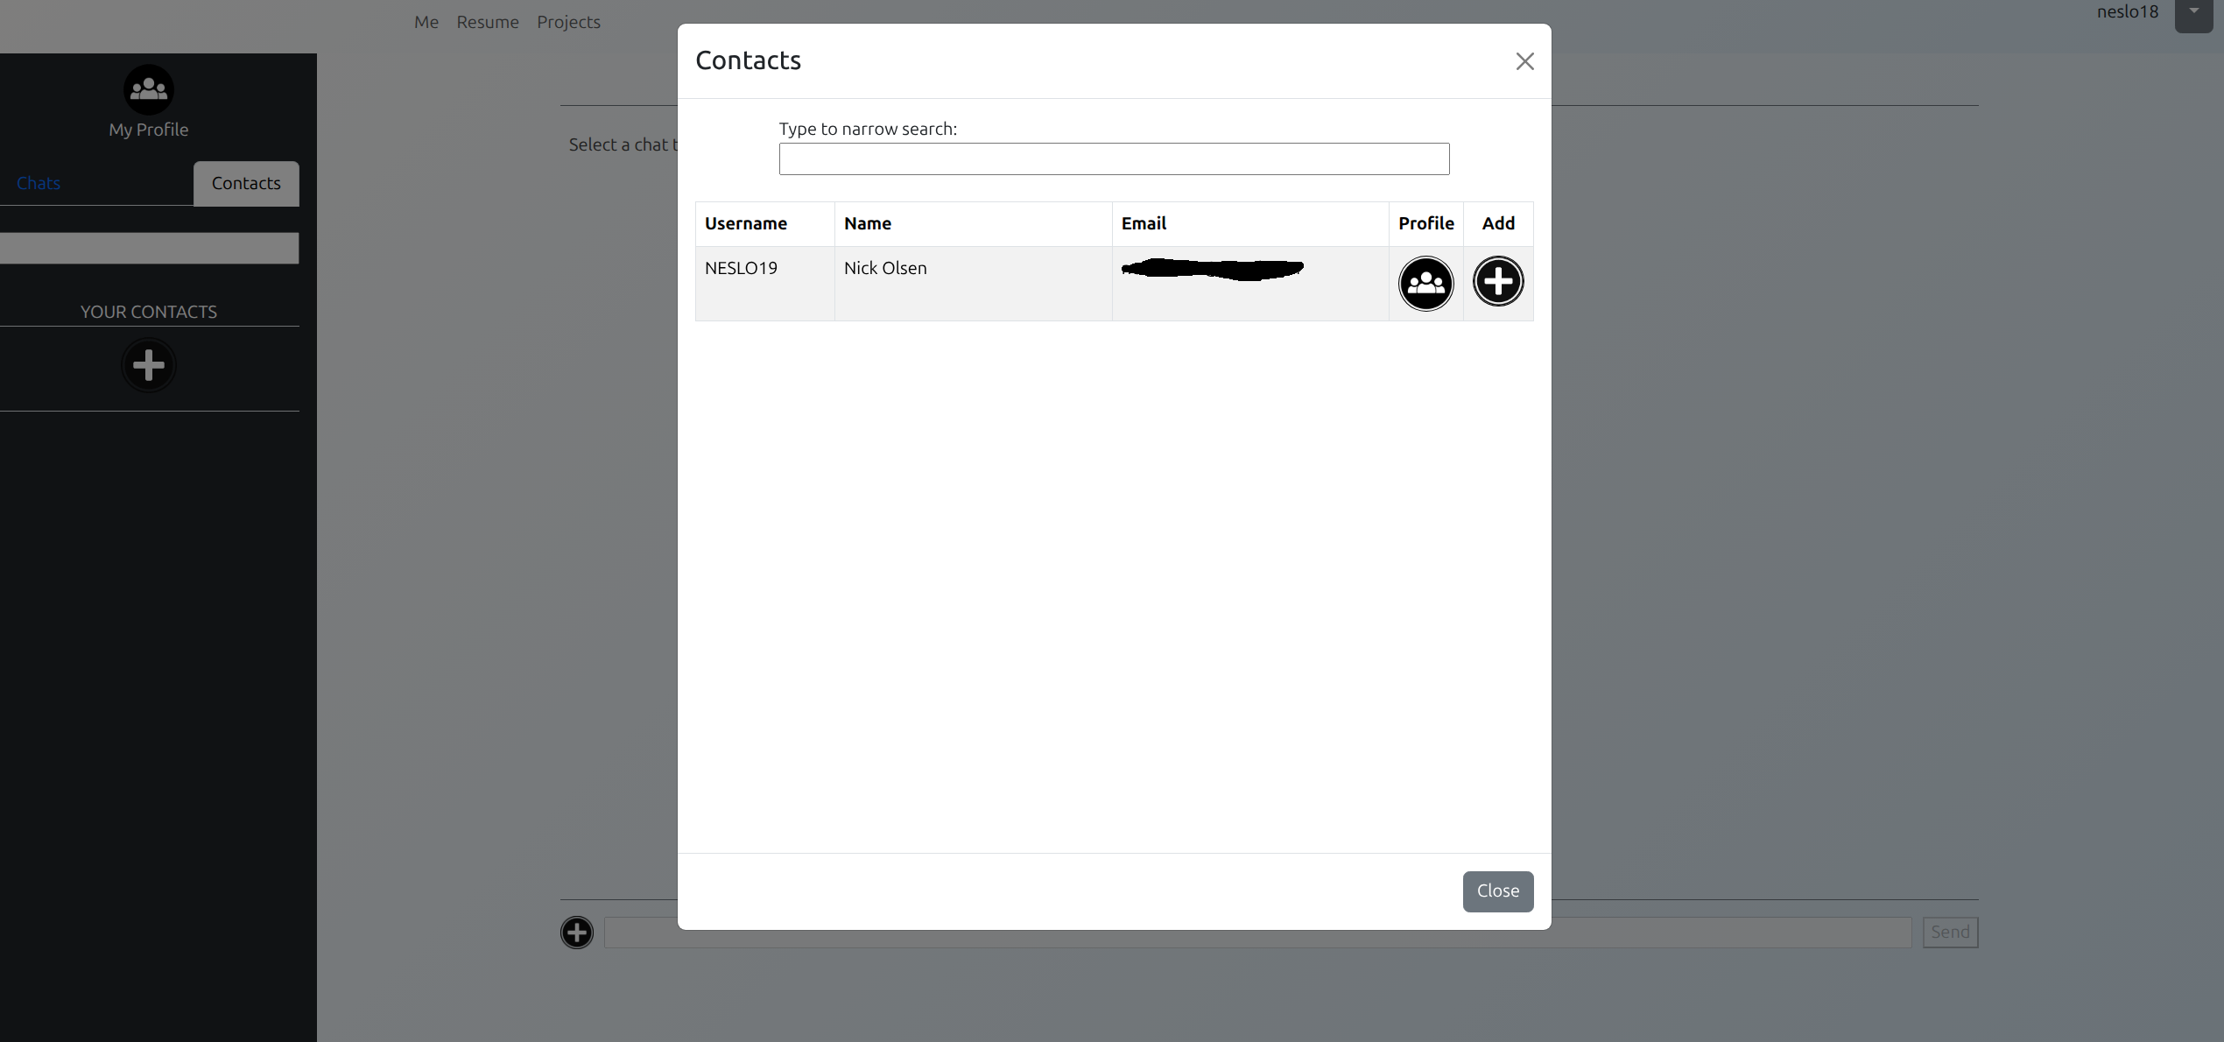
Task: Focus the Type to narrow search field
Action: [1114, 159]
